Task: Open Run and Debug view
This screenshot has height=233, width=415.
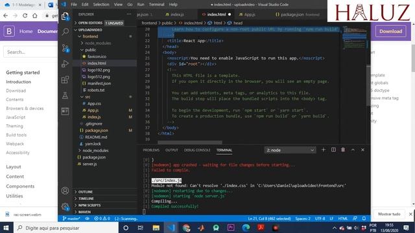Action: (65, 63)
